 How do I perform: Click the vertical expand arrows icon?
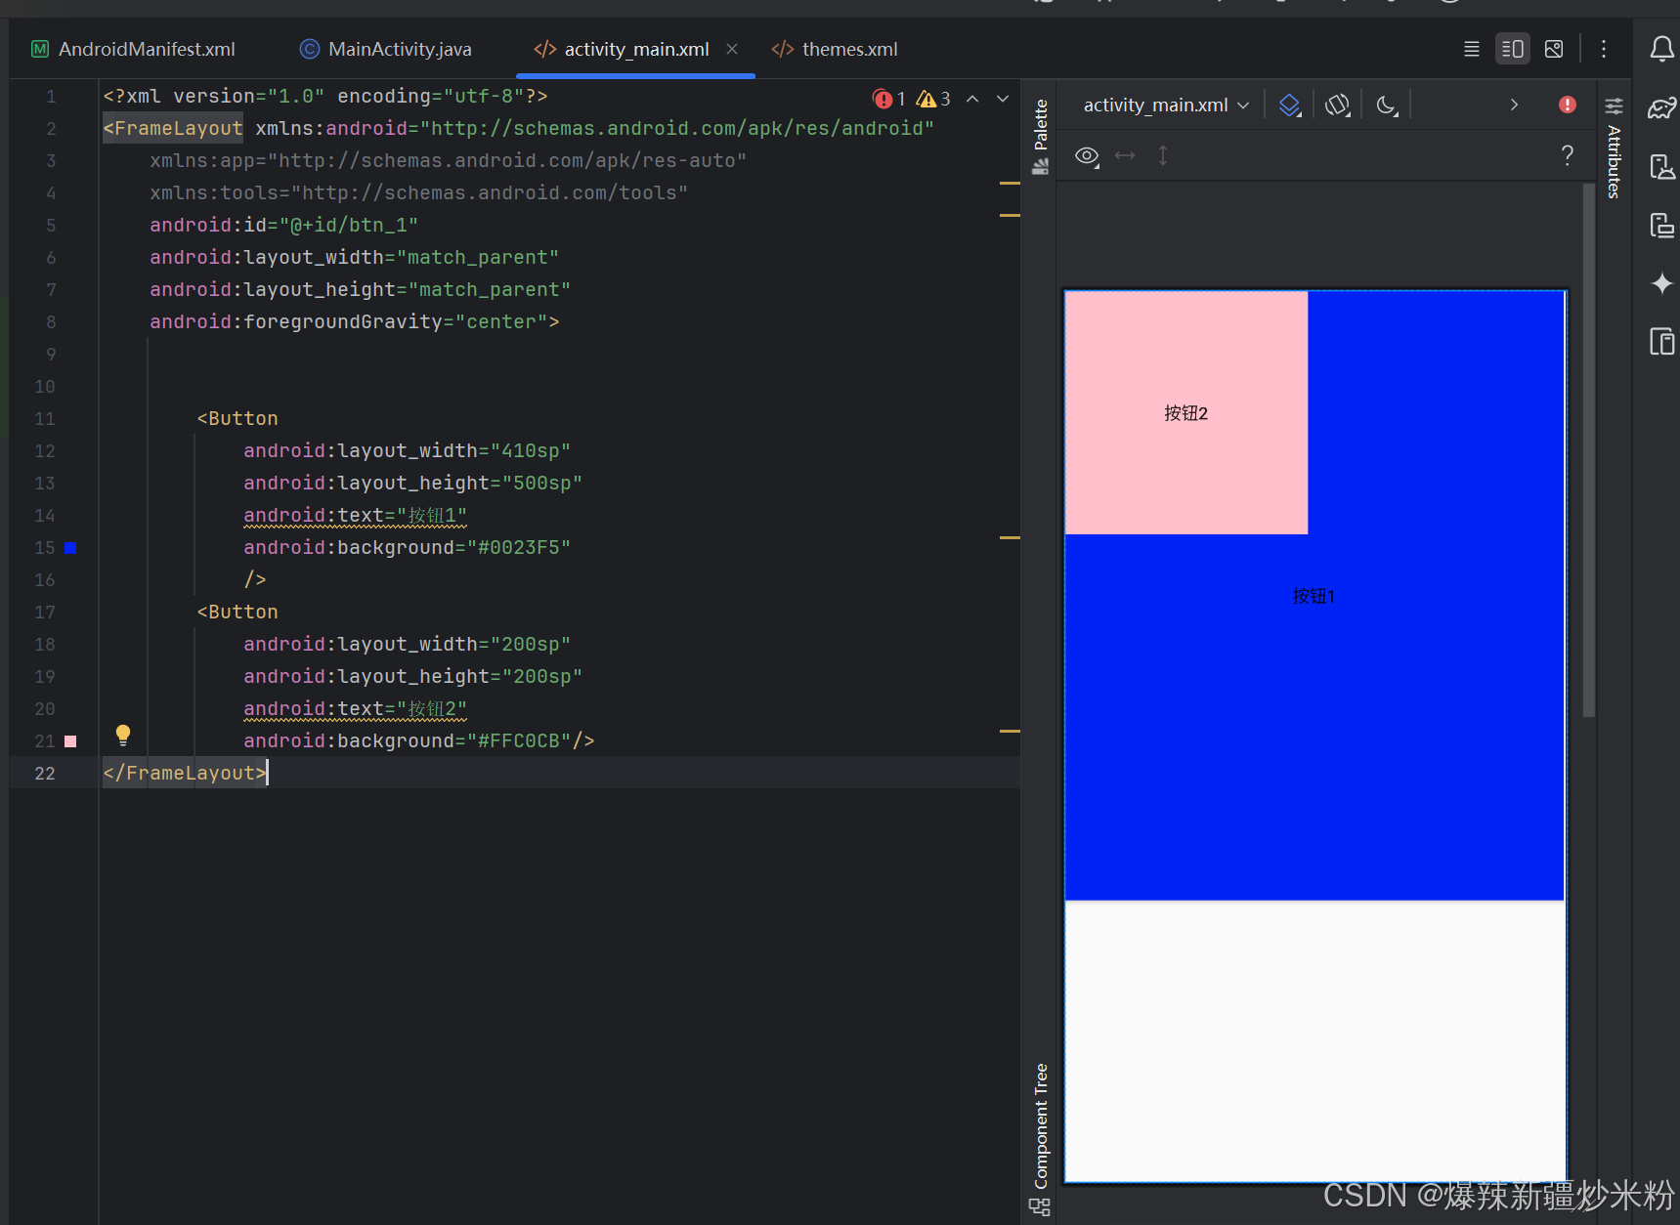[x=1163, y=155]
